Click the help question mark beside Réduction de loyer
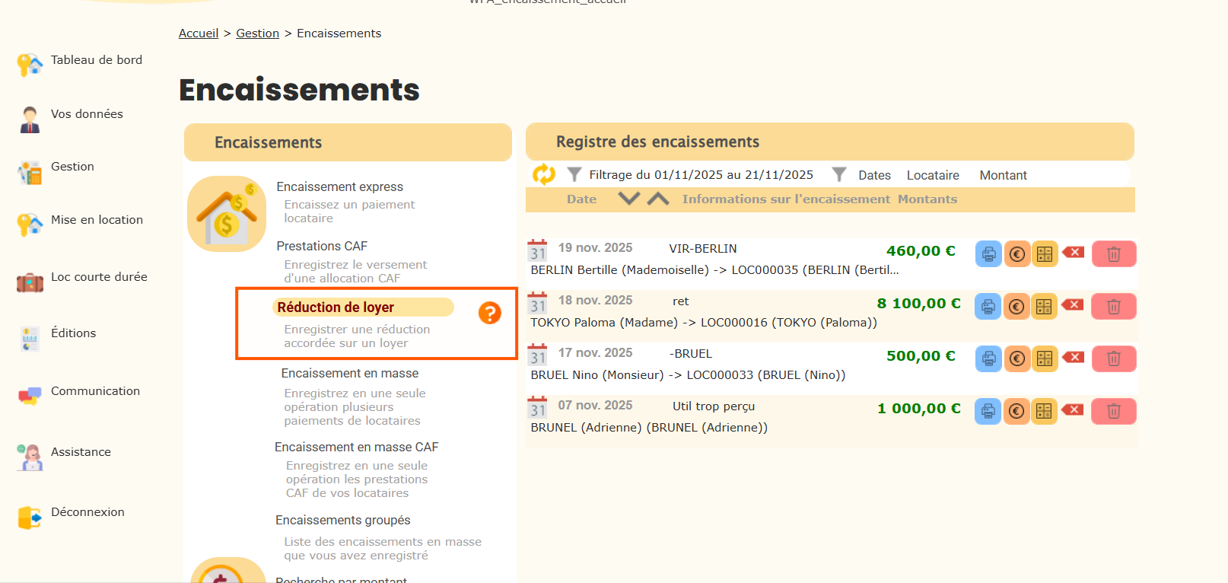The width and height of the screenshot is (1228, 583). [489, 313]
